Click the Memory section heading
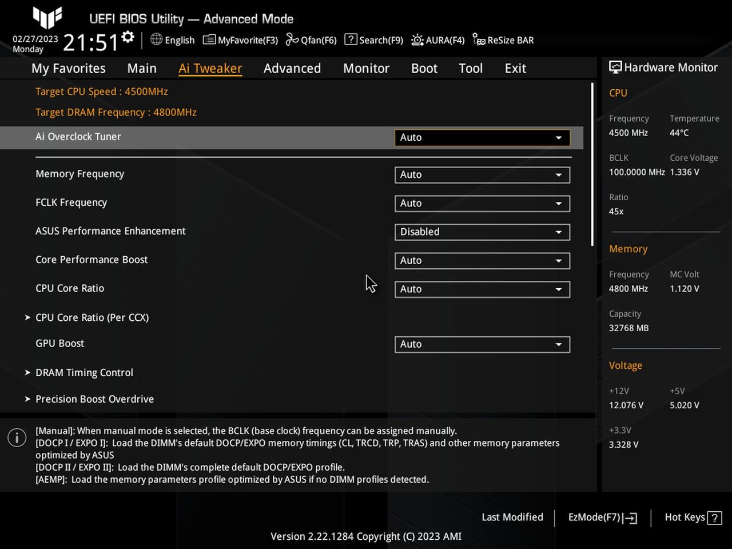The image size is (732, 549). coord(628,249)
